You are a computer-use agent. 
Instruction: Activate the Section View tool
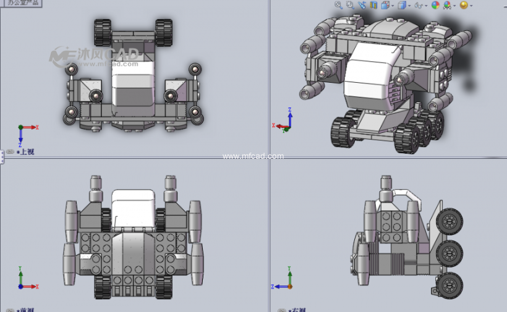pyautogui.click(x=373, y=5)
